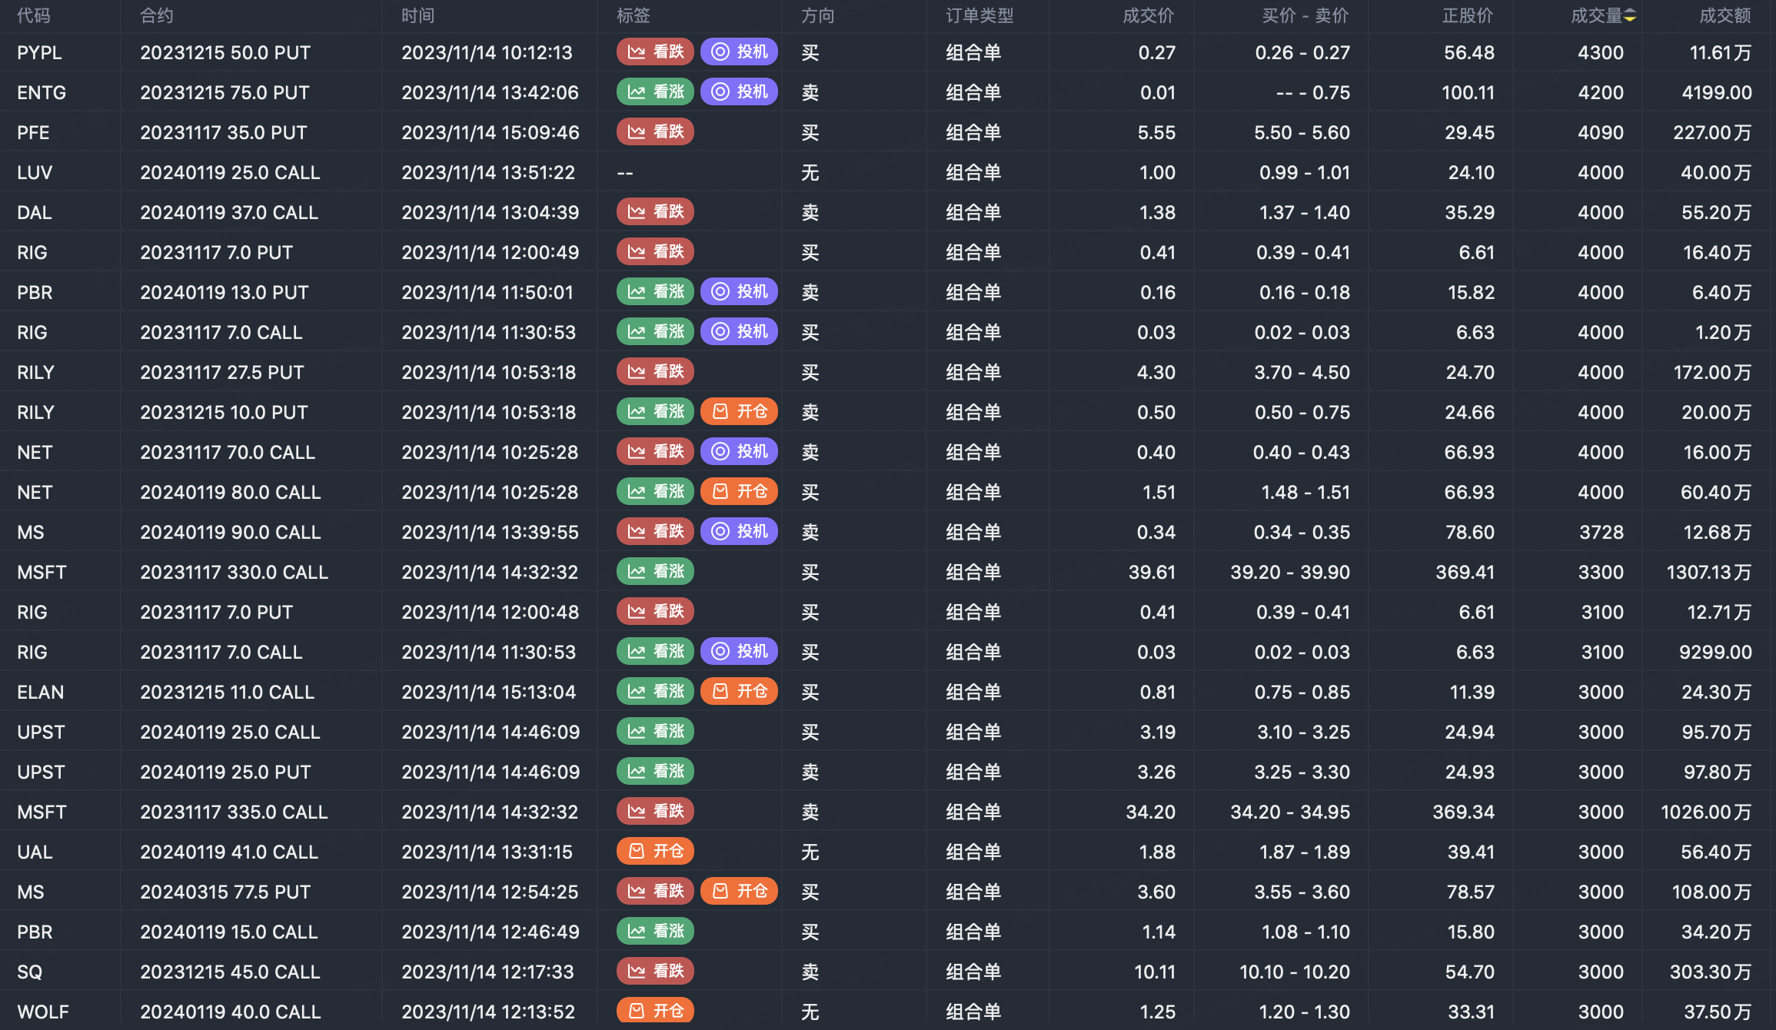The width and height of the screenshot is (1776, 1030).
Task: Click contract 20240315 77.5 PUT
Action: (x=225, y=892)
